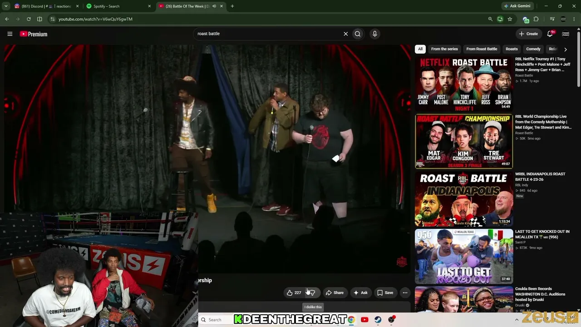Open Steam from the taskbar
Image resolution: width=581 pixels, height=327 pixels.
[x=378, y=320]
